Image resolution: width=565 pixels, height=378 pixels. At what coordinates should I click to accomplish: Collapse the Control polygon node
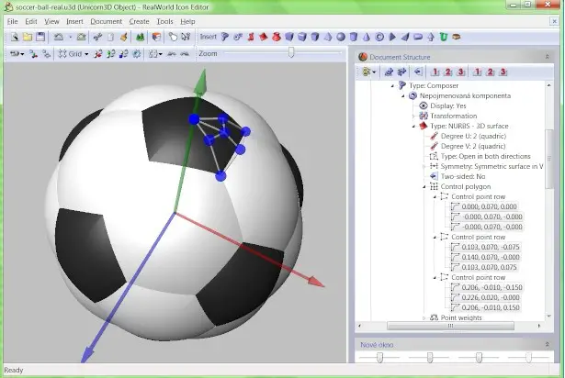point(424,186)
